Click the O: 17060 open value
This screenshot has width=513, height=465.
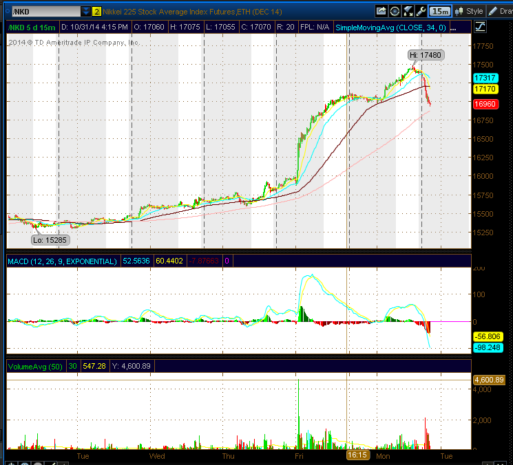[x=149, y=27]
